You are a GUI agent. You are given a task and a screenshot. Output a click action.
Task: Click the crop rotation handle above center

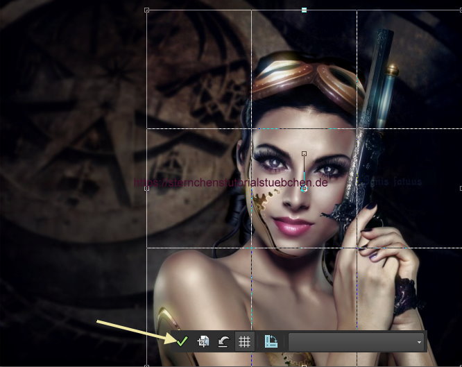click(x=304, y=153)
